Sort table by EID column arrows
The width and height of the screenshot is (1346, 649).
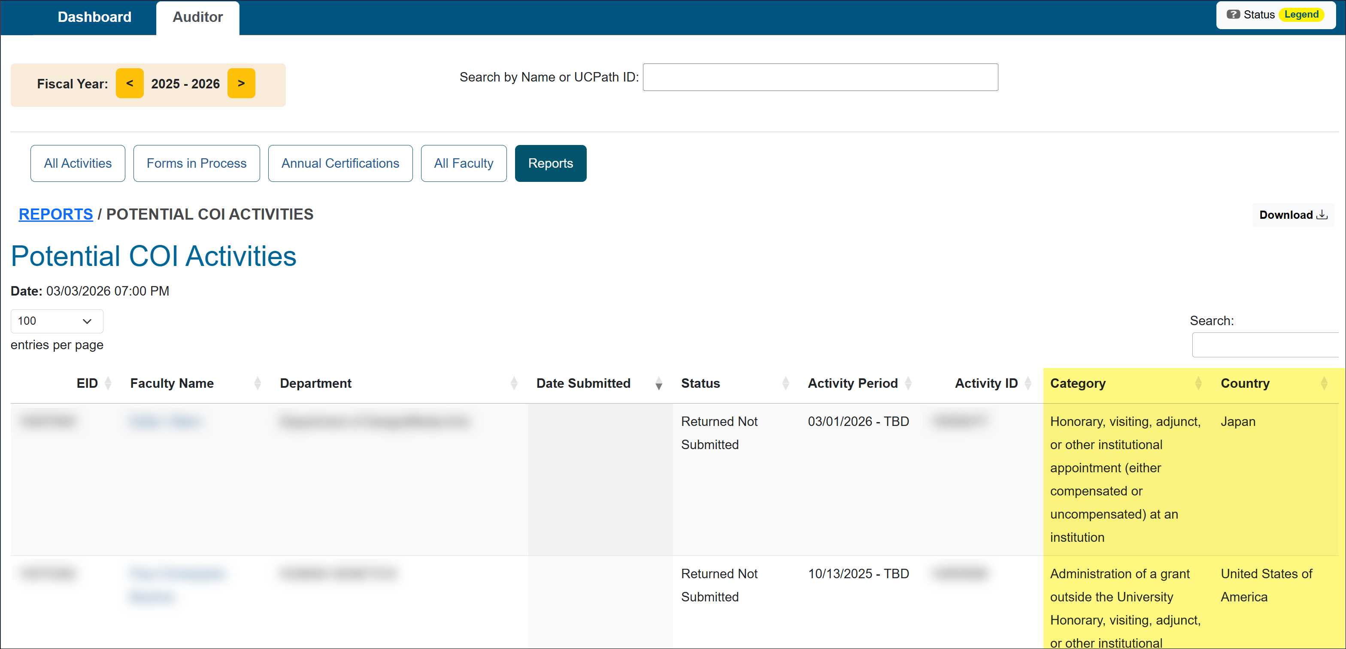click(108, 383)
